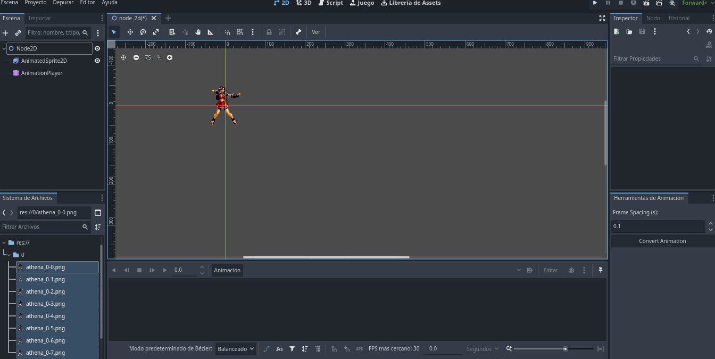The image size is (715, 359).
Task: Stop the running project
Action: [x=621, y=3]
